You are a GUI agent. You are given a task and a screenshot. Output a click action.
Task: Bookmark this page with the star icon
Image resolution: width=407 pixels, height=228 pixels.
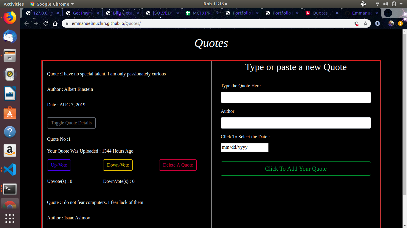tap(365, 23)
